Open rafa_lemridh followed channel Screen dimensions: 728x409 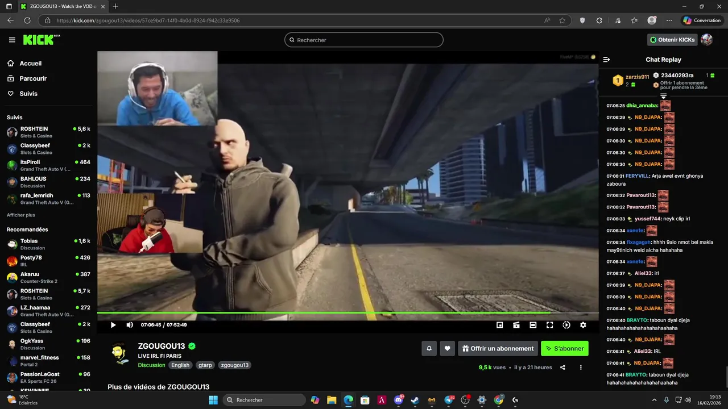pos(48,199)
